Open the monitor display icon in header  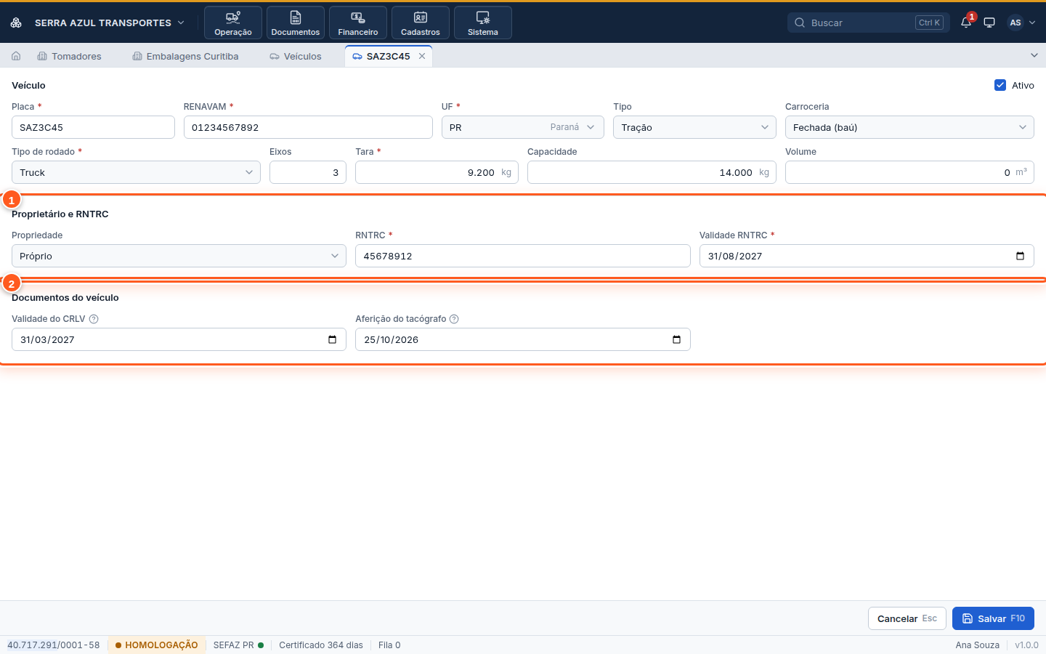pos(989,23)
